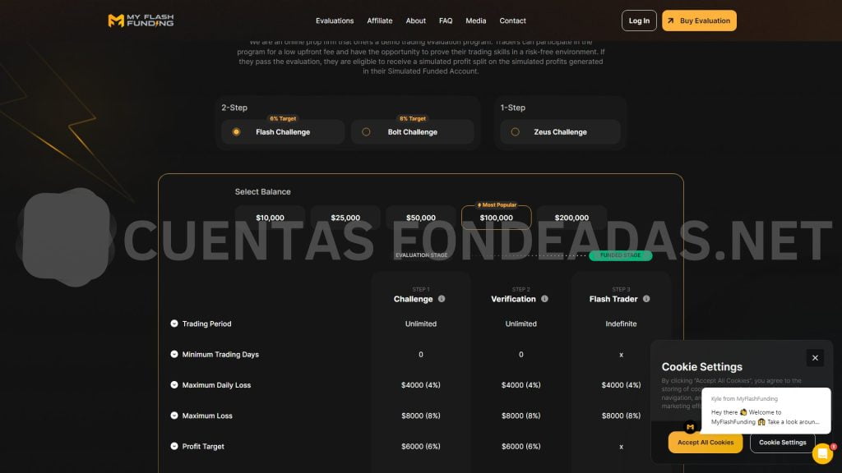Click the info icon next to Flash Trader

click(x=645, y=299)
